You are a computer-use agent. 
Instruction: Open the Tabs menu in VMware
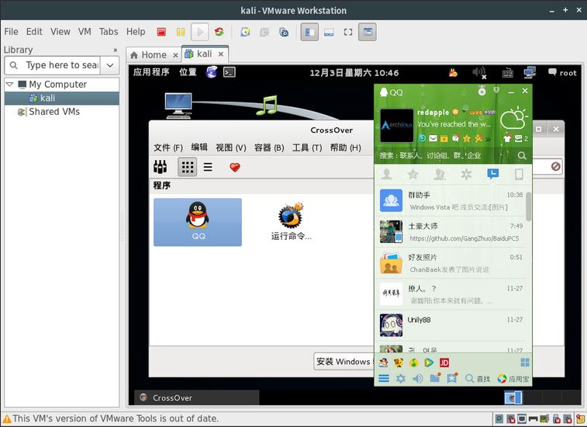[109, 32]
